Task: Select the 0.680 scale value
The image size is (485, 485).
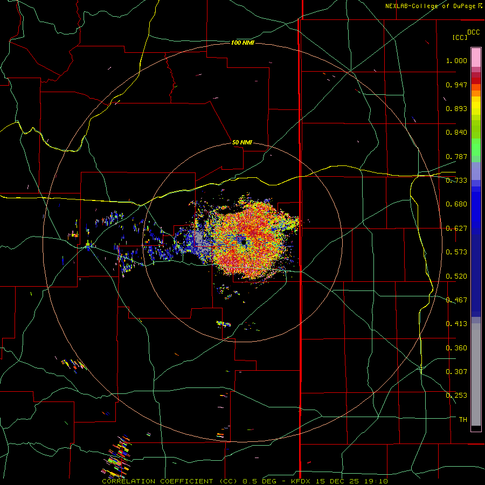Action: pyautogui.click(x=456, y=204)
